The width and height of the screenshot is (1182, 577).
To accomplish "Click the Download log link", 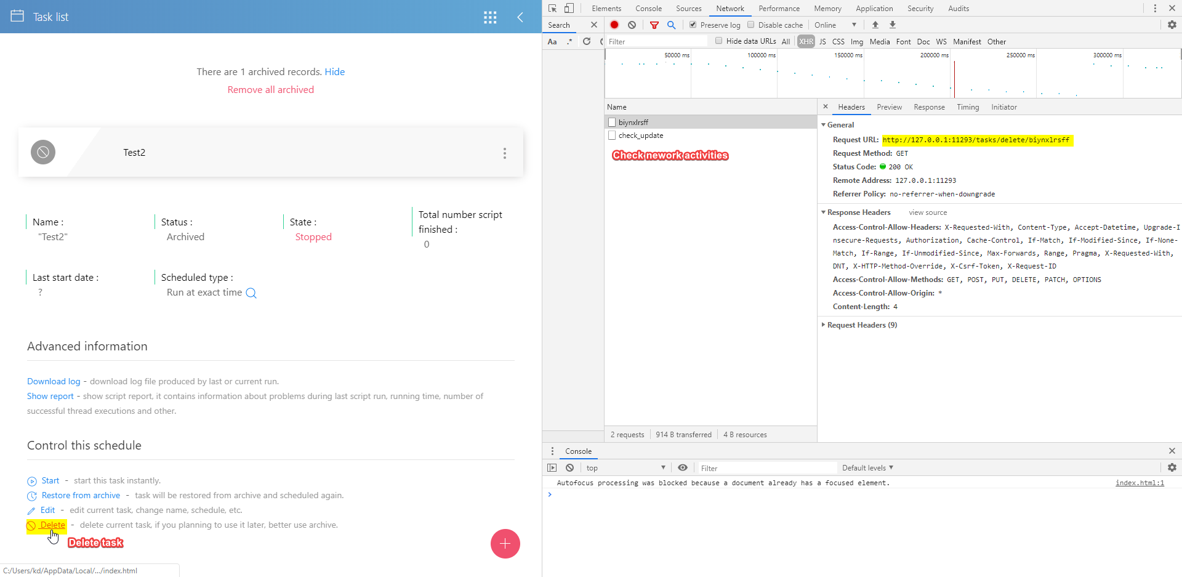I will coord(54,382).
